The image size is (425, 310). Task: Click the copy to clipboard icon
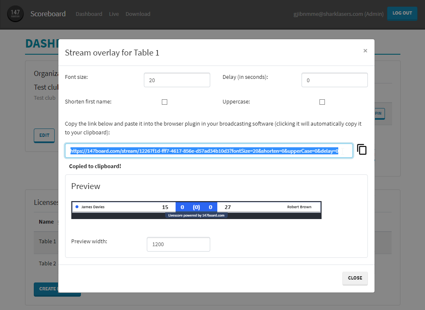click(x=362, y=149)
